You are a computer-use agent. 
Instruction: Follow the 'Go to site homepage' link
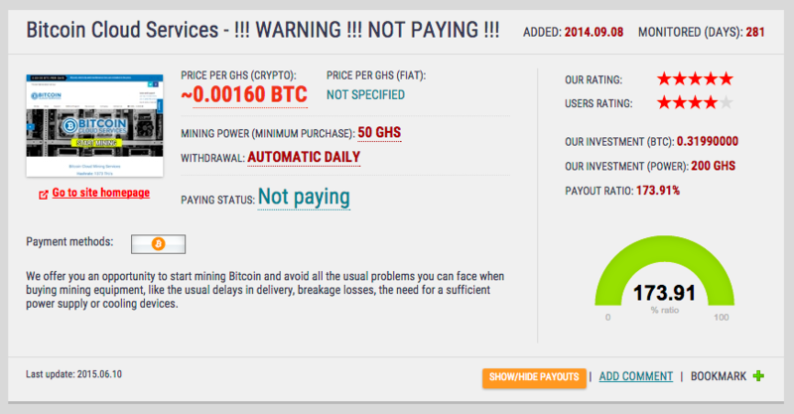point(101,193)
